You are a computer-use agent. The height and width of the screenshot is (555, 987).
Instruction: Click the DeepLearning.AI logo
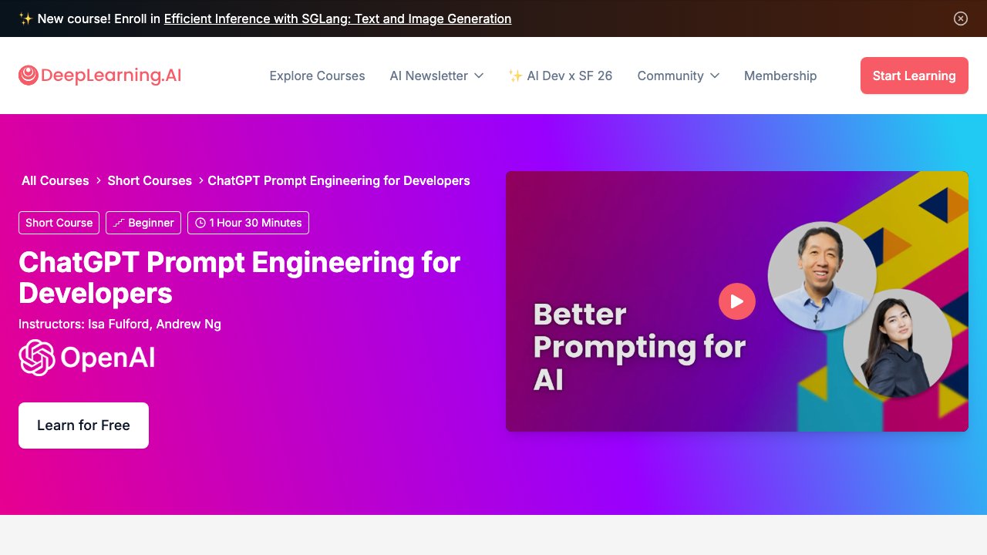99,76
